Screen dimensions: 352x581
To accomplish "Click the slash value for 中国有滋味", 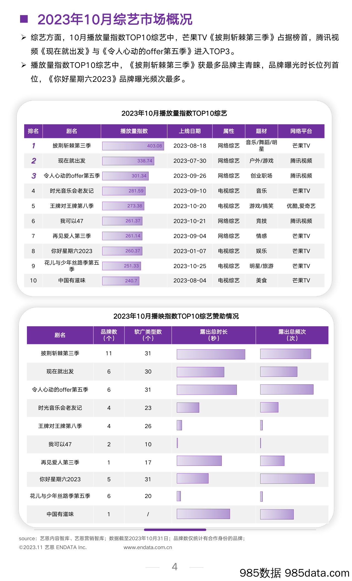I will 148,514.
